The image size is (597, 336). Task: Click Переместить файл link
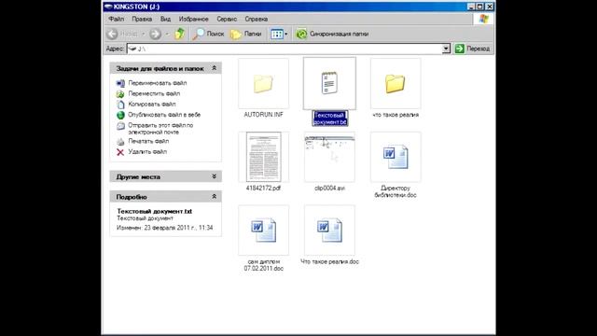(x=154, y=93)
